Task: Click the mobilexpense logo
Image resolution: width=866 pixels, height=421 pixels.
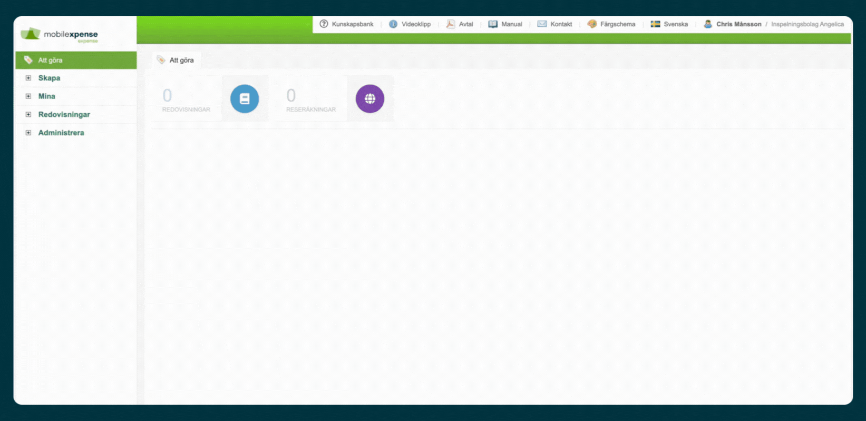Action: coord(60,35)
